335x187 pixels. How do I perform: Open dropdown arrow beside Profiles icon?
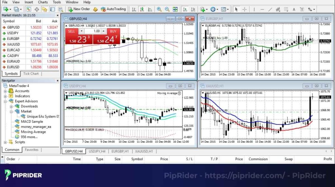click(x=21, y=9)
